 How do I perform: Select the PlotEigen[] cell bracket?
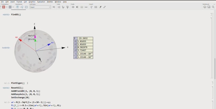pyautogui.click(x=212, y=83)
